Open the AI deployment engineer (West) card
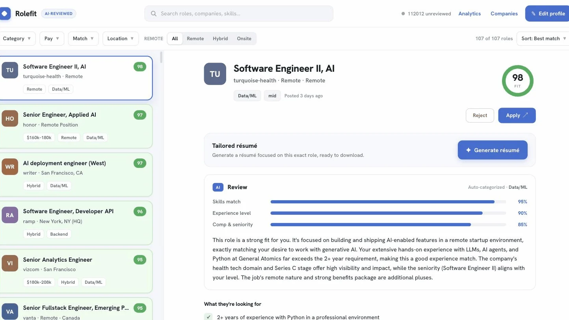Viewport: 569px width, 320px height. [x=75, y=175]
